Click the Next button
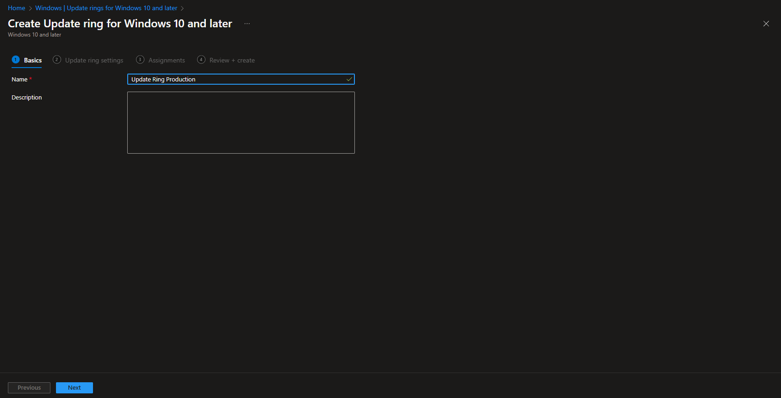The width and height of the screenshot is (781, 398). 74,387
